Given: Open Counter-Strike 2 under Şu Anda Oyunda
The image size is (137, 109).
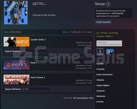Looking at the screenshot, I should 104,36.
